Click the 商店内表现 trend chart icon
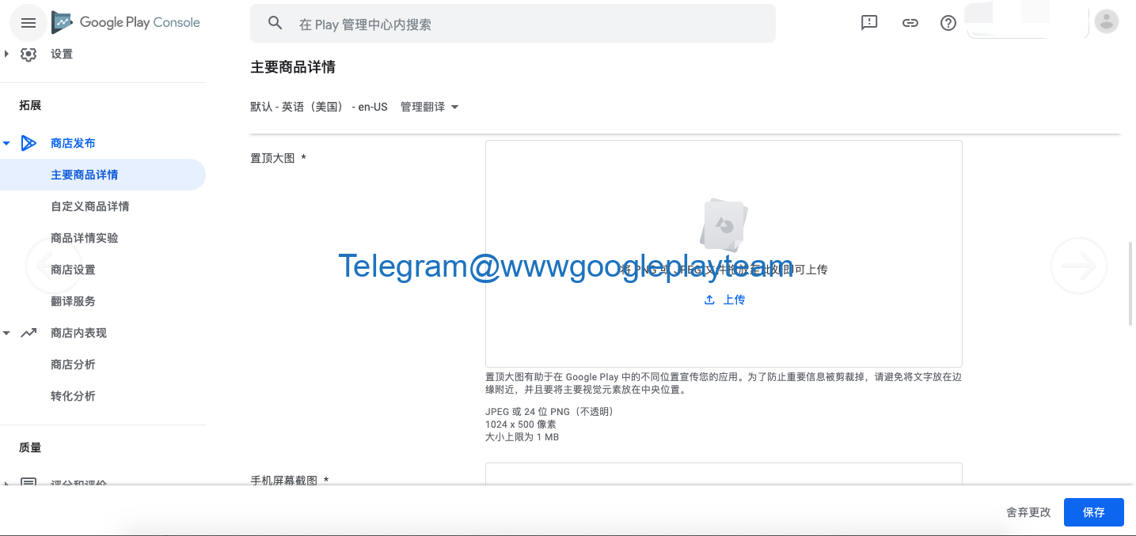The image size is (1136, 536). pyautogui.click(x=28, y=333)
